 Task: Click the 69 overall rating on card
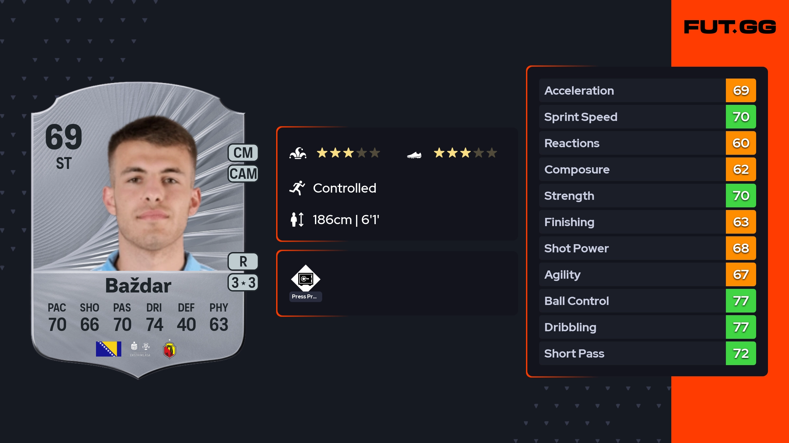(x=64, y=137)
